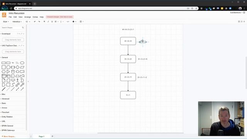247x139 pixels.
Task: Open the user account dropdown
Action: pyautogui.click(x=236, y=13)
